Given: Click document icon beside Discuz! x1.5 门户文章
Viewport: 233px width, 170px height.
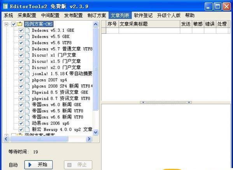Looking at the screenshot, I should pos(27,61).
